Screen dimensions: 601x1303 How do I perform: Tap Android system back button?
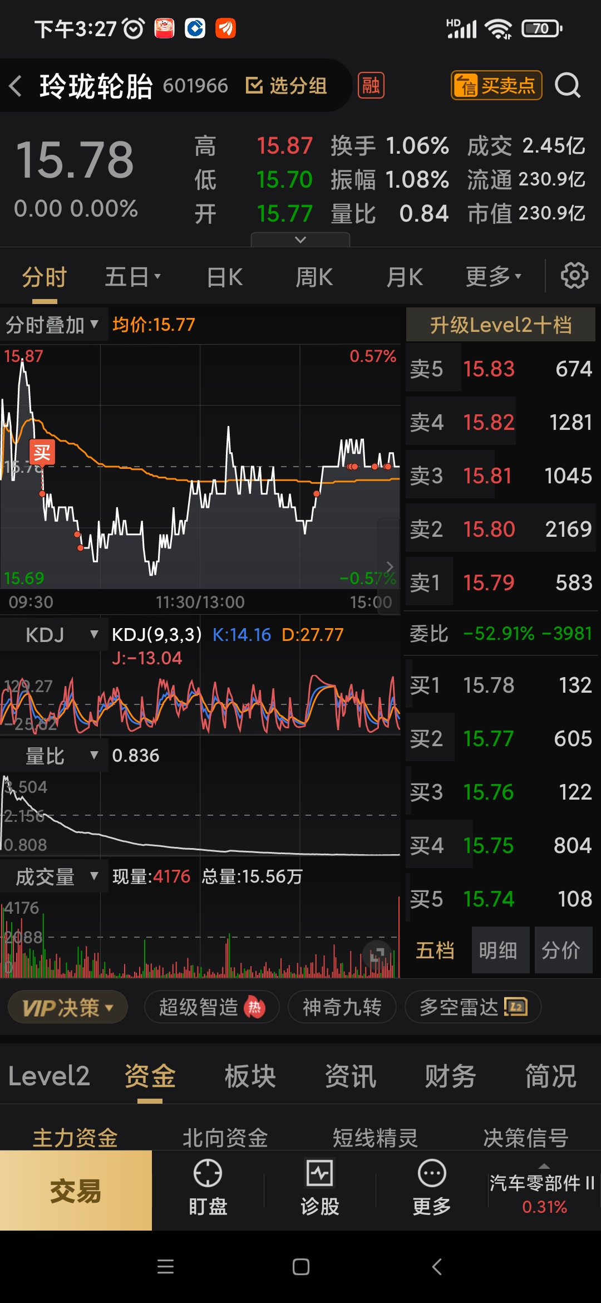point(437,1267)
